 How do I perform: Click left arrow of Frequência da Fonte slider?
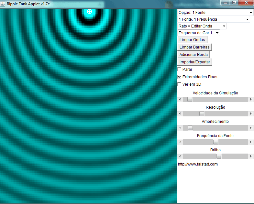tap(180, 142)
